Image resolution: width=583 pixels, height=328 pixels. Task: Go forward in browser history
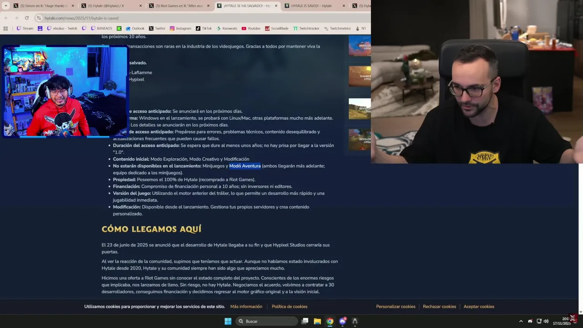(x=16, y=18)
